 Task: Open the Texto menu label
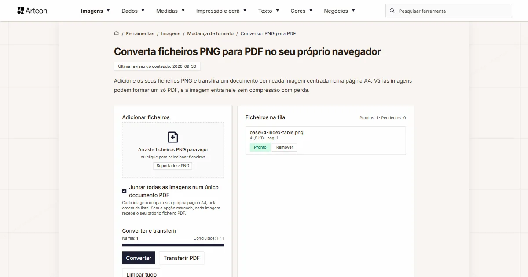click(265, 11)
